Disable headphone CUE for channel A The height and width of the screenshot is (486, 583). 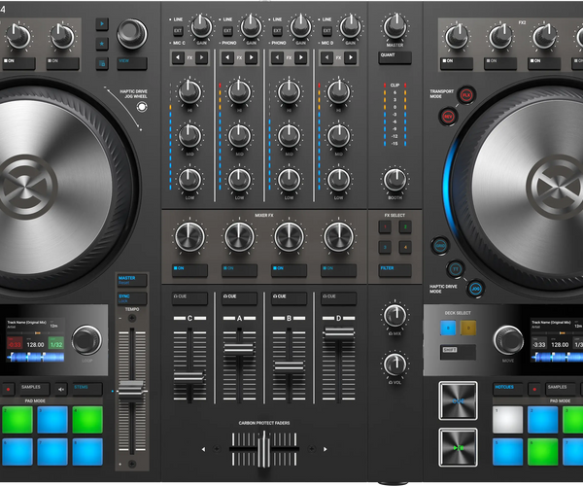tap(239, 298)
